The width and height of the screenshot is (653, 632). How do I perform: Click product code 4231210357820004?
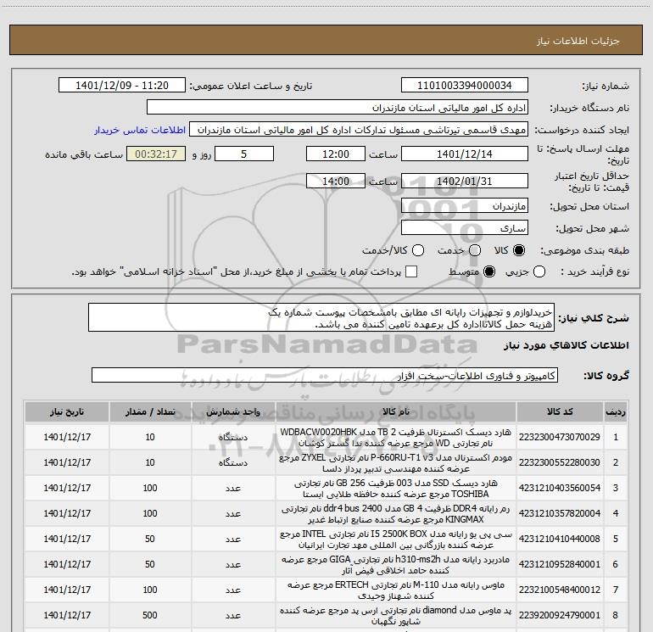(x=560, y=513)
